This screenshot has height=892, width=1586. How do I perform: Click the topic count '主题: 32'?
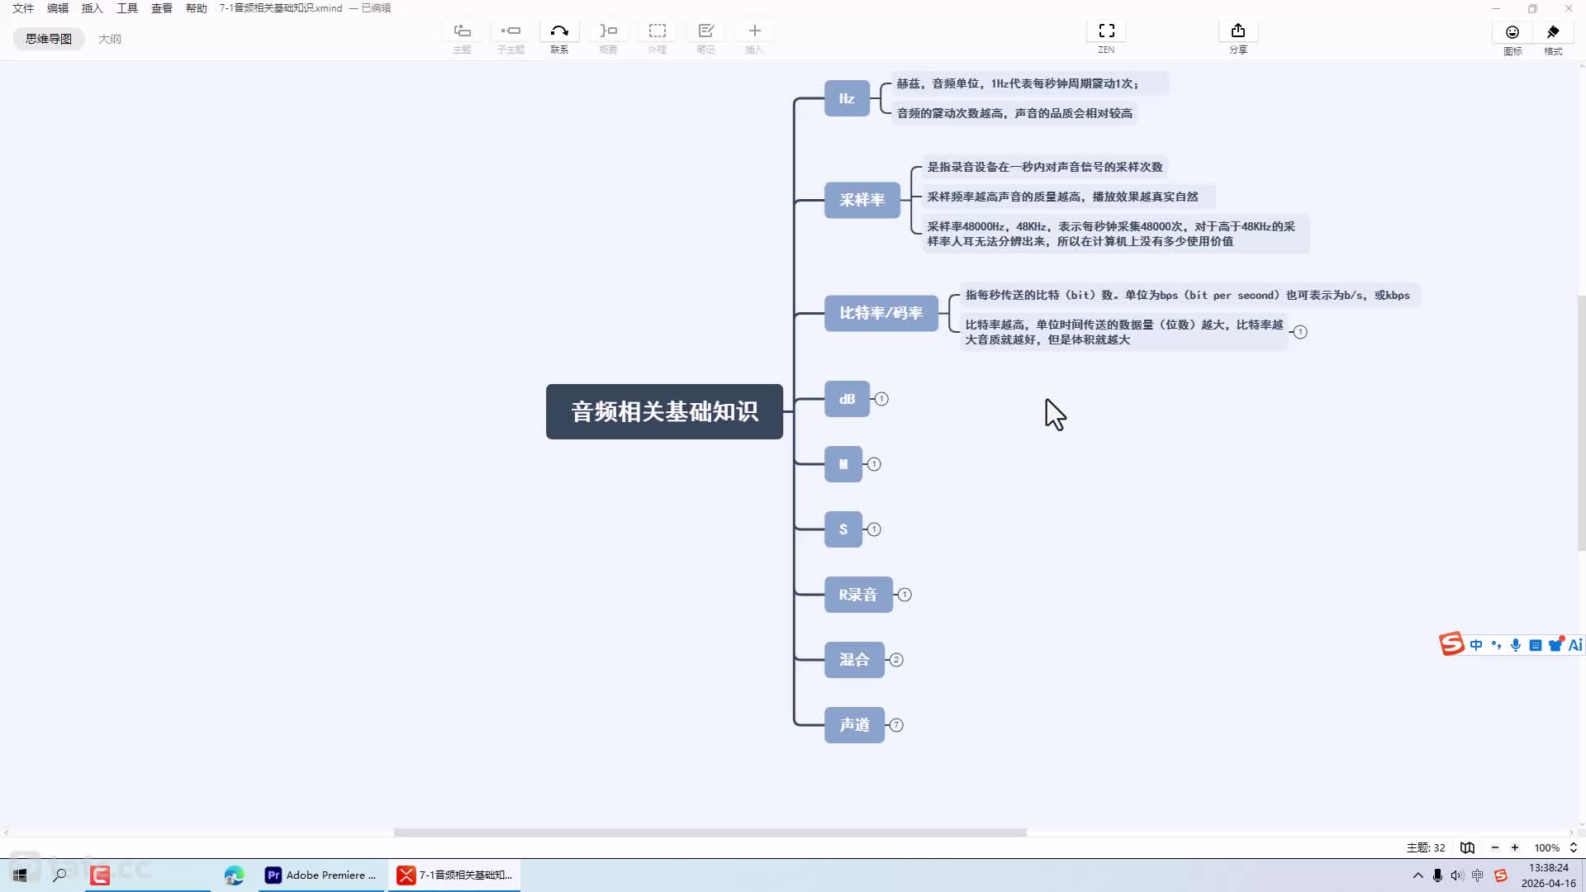(x=1426, y=847)
